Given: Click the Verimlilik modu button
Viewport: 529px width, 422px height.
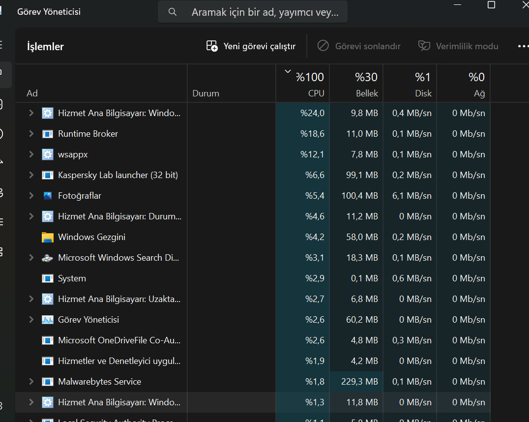Looking at the screenshot, I should tap(458, 46).
